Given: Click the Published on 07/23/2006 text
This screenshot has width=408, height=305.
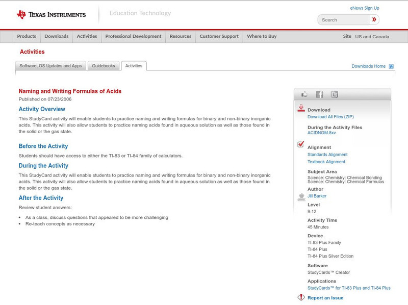Looking at the screenshot, I should pyautogui.click(x=45, y=99).
